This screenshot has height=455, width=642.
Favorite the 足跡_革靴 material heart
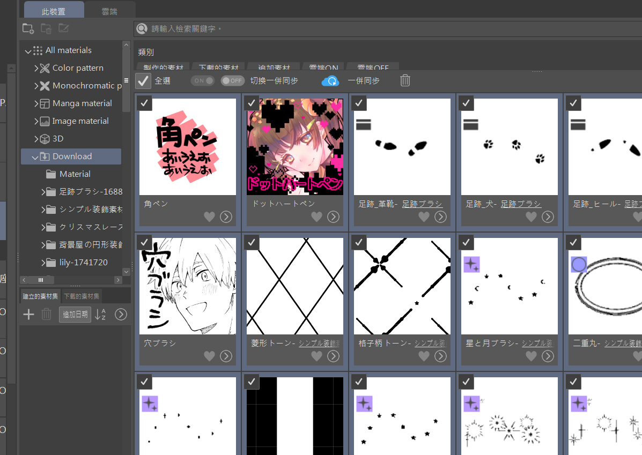pos(424,217)
